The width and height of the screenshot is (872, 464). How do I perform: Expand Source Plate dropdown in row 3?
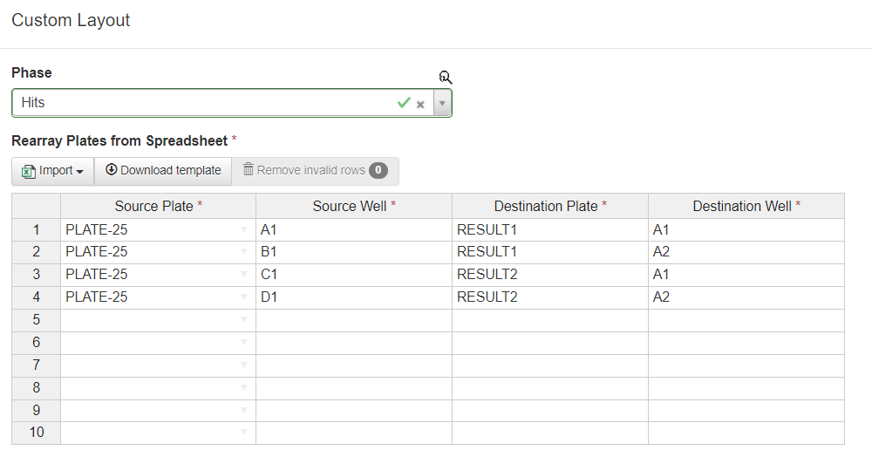click(x=243, y=276)
